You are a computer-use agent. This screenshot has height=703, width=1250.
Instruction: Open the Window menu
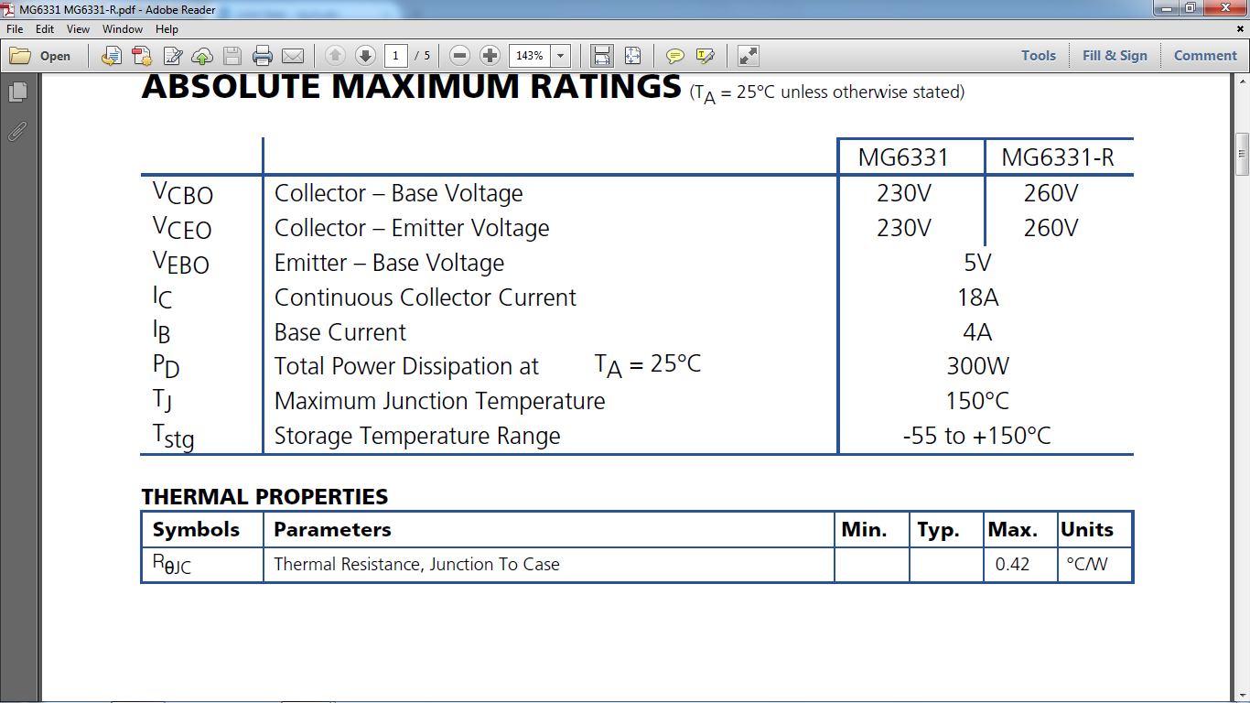(x=123, y=29)
